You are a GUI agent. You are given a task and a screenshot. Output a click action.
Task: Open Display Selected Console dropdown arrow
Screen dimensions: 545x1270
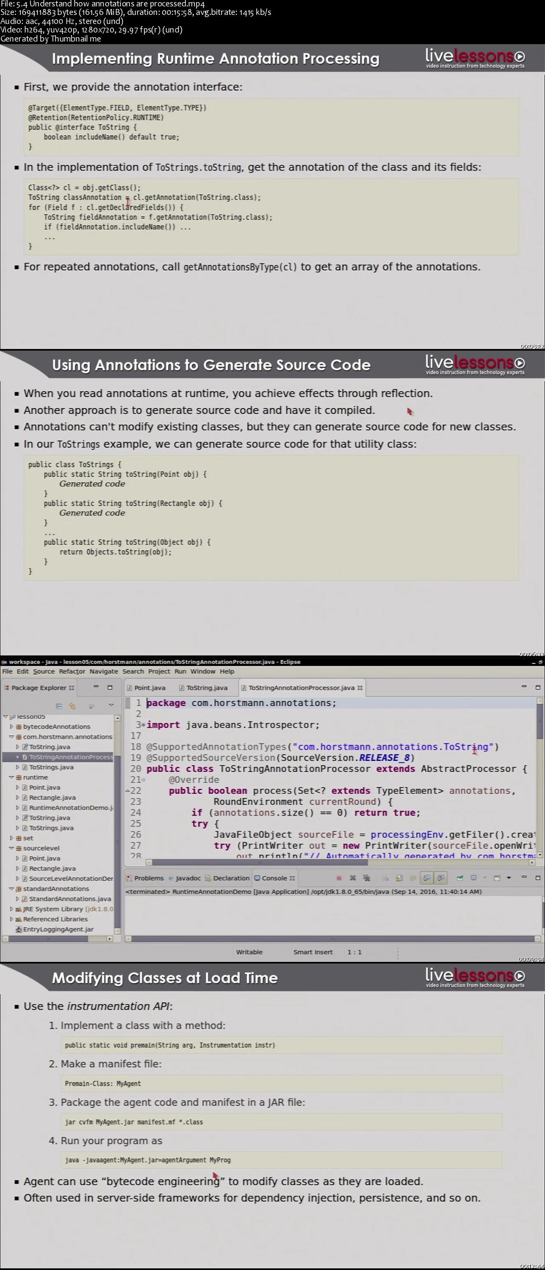[485, 878]
